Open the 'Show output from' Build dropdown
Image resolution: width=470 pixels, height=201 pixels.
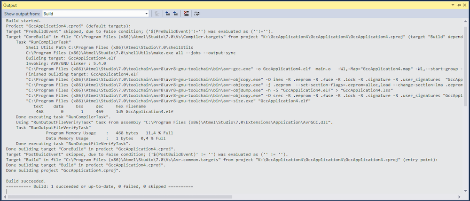pos(95,14)
